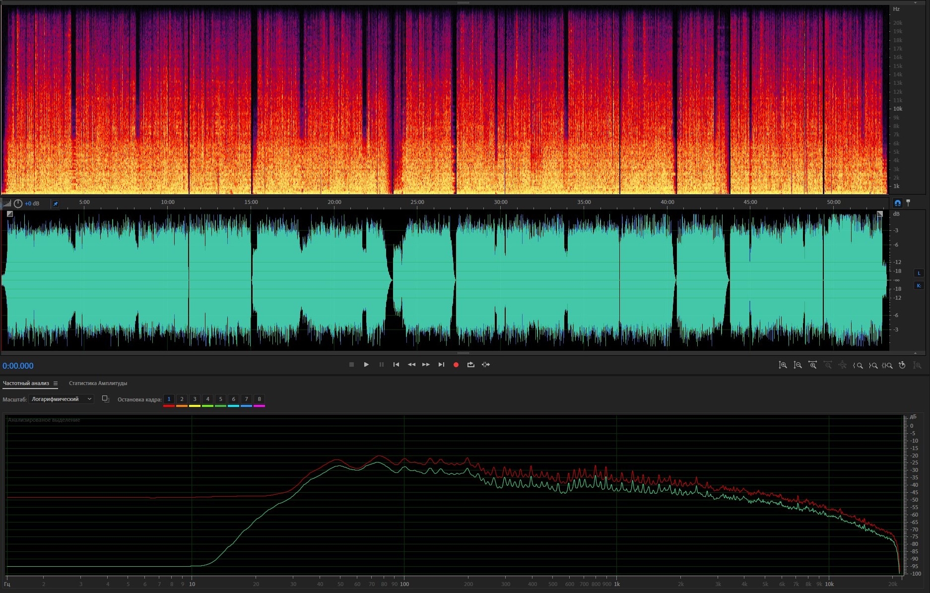930x593 pixels.
Task: Click hold frame button 5
Action: [220, 399]
